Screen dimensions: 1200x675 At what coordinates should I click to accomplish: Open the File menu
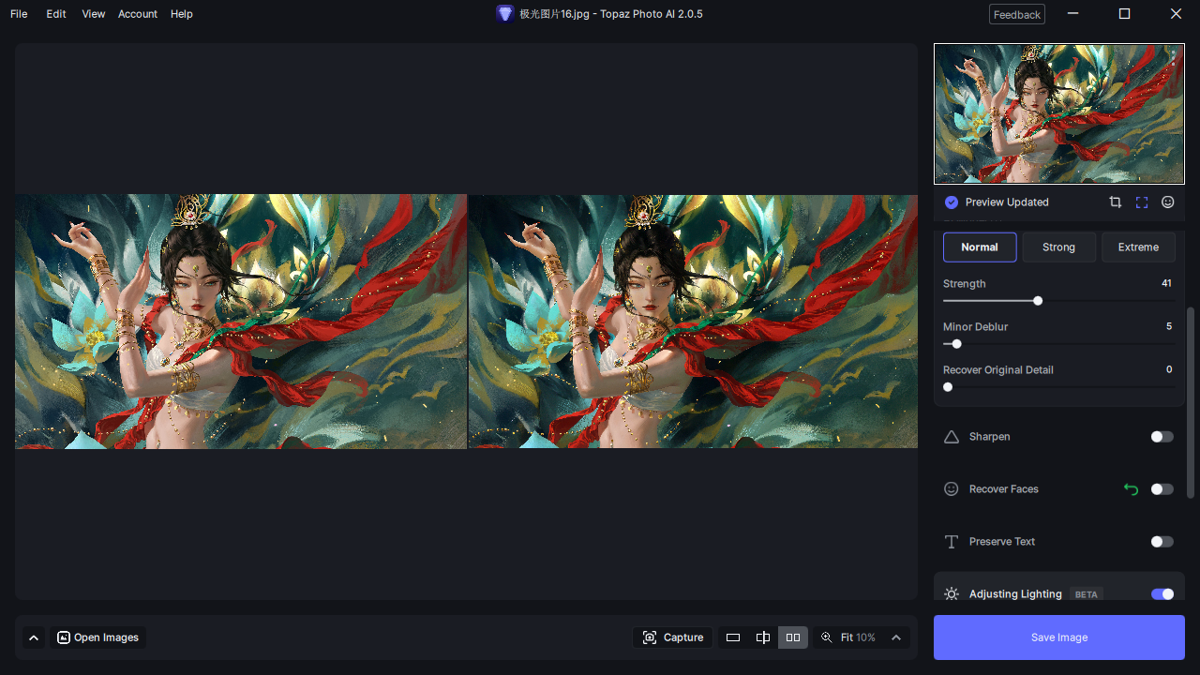tap(19, 14)
